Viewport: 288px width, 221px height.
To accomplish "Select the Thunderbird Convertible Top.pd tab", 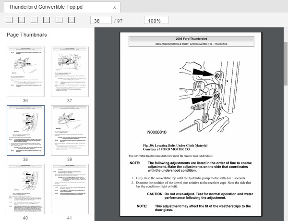I will (62, 7).
